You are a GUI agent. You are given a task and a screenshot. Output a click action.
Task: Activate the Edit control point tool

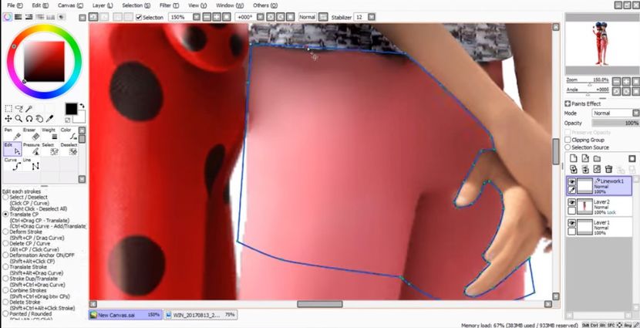pyautogui.click(x=12, y=149)
